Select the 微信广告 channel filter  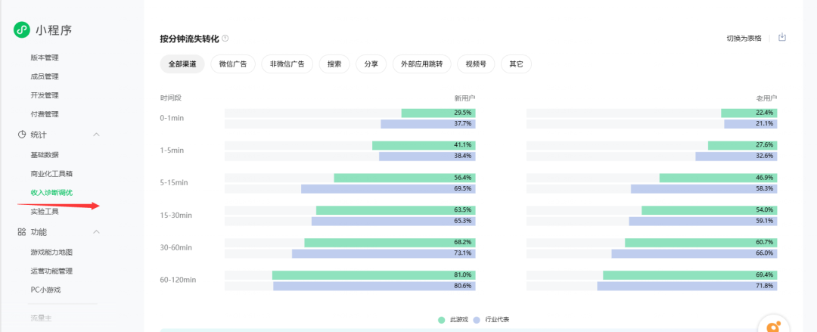233,64
